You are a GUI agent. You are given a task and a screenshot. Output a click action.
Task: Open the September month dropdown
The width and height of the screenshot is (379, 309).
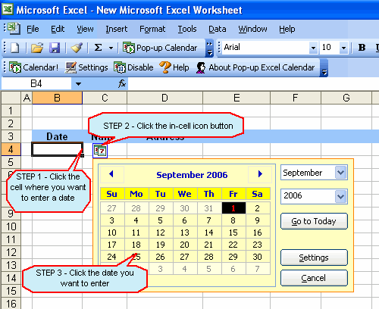pos(340,173)
